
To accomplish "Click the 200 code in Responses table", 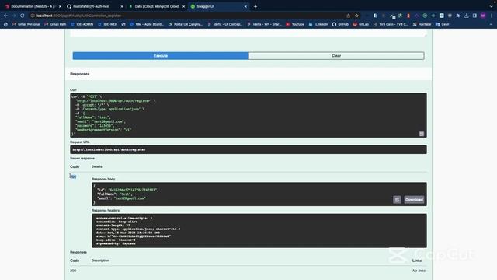I will pyautogui.click(x=73, y=271).
